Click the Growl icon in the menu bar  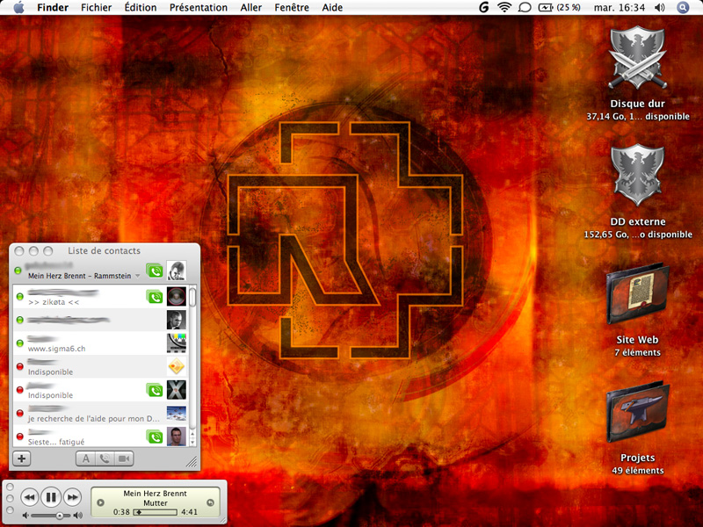[x=483, y=7]
